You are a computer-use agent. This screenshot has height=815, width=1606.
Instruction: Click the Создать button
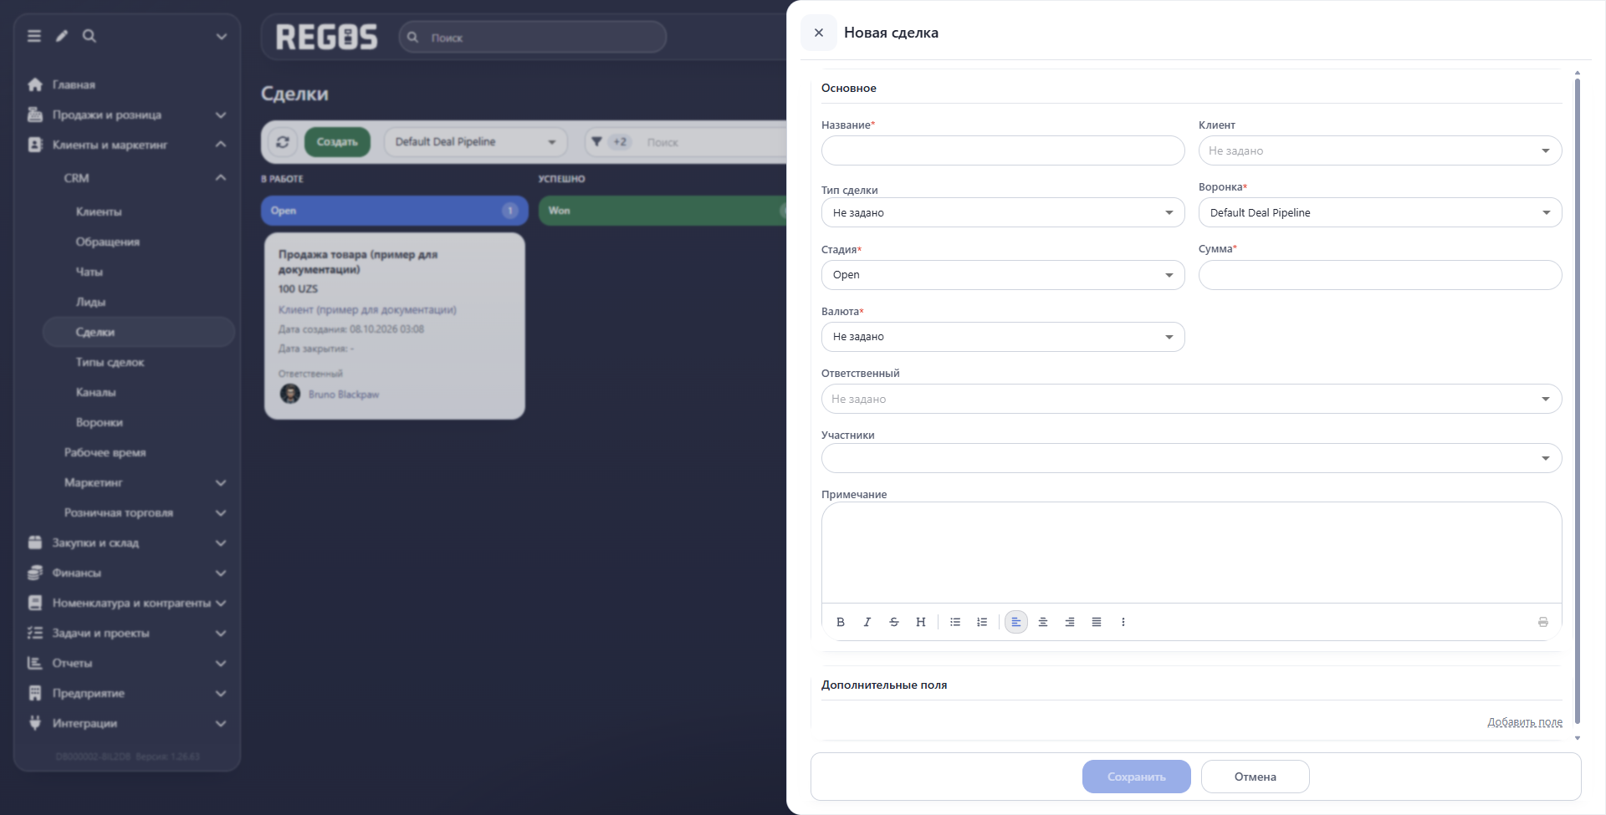coord(337,142)
